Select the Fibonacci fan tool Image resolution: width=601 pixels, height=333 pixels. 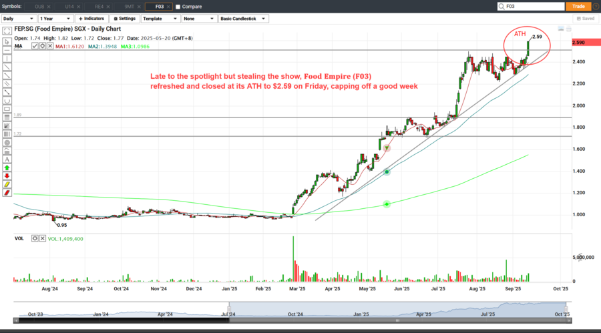[7, 125]
